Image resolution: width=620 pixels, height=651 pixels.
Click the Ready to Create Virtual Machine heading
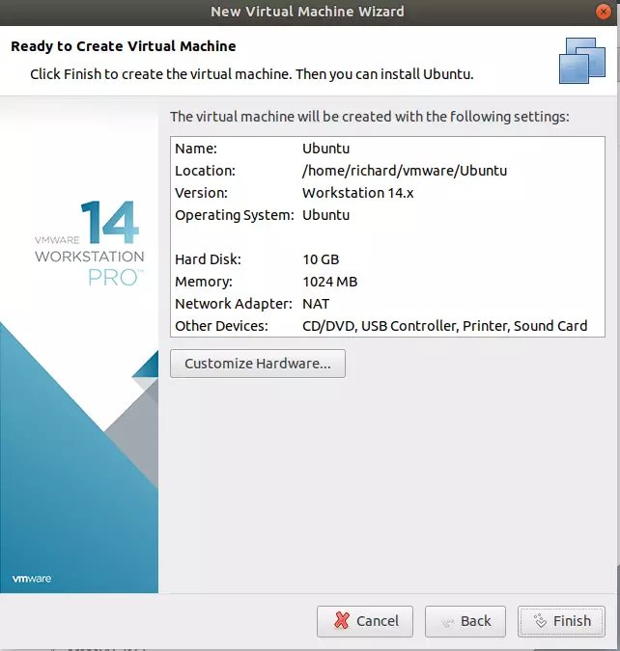point(123,46)
